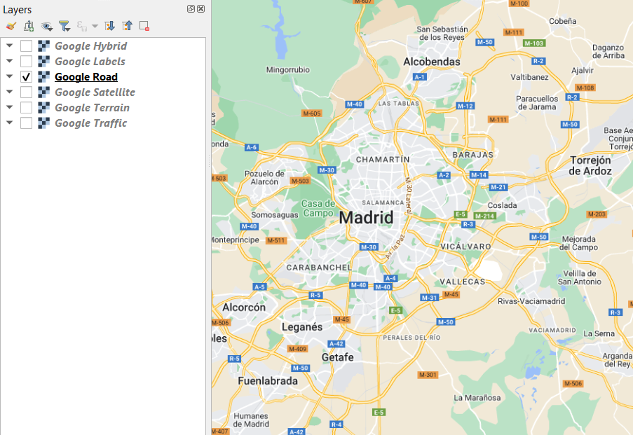633x435 pixels.
Task: Click the Google Satellite raster layer icon
Action: (x=43, y=92)
